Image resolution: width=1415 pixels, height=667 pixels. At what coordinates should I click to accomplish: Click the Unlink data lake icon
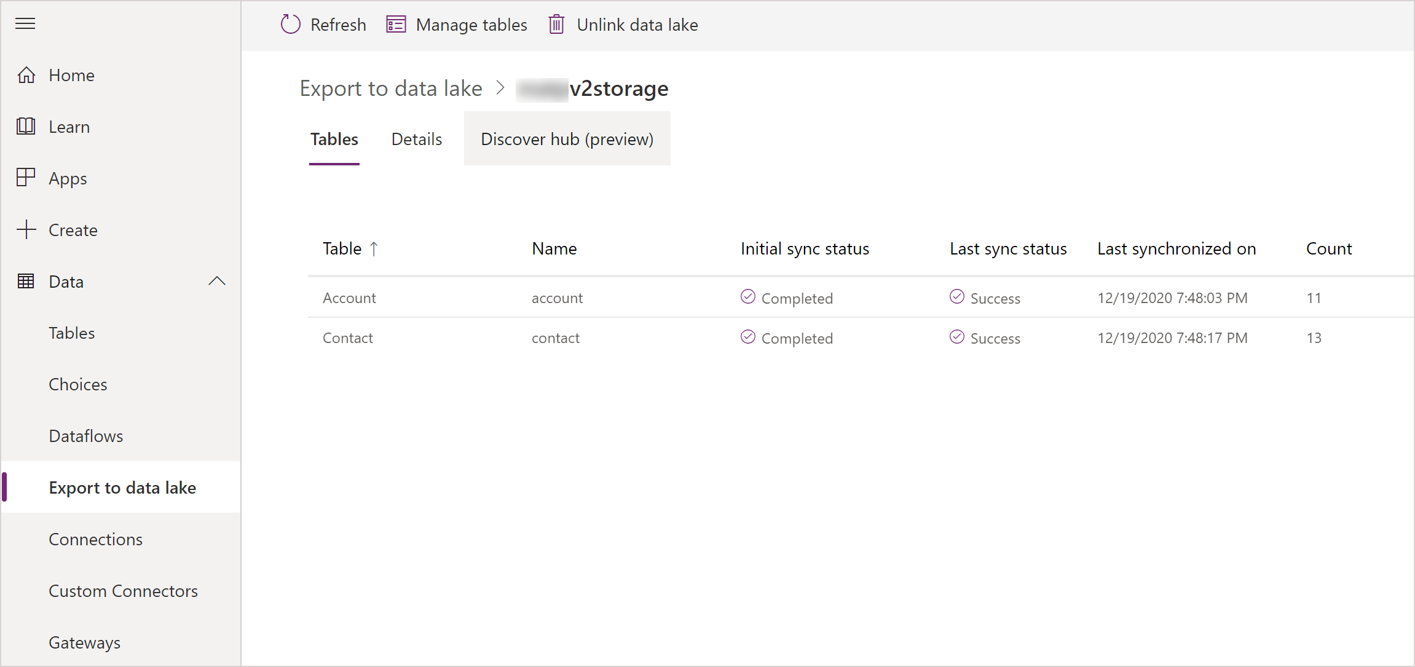(x=557, y=25)
